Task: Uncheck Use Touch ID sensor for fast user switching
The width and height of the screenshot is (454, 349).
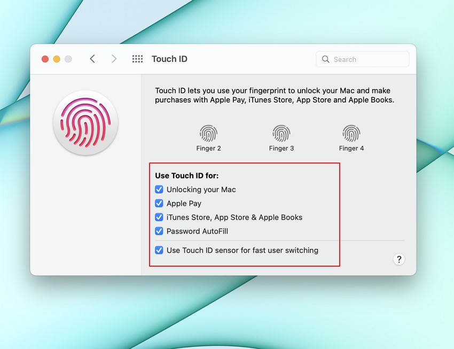Action: 159,250
